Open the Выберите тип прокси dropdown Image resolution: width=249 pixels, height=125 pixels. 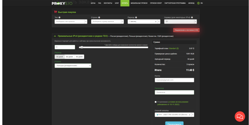point(71,22)
